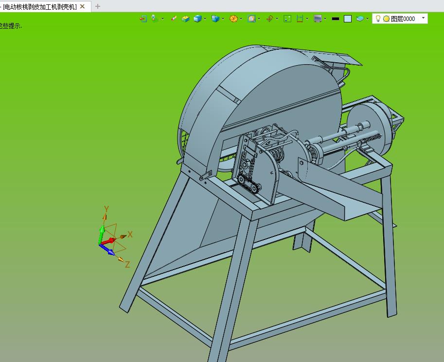Click the yellow-topped box view icon
Screen dimensions: 444x362
185,18
